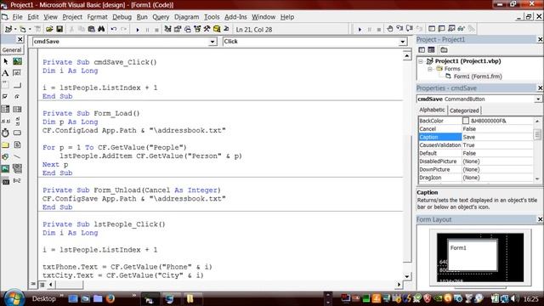Start the program from the standard toolbar
This screenshot has width=544, height=306.
coord(138,30)
